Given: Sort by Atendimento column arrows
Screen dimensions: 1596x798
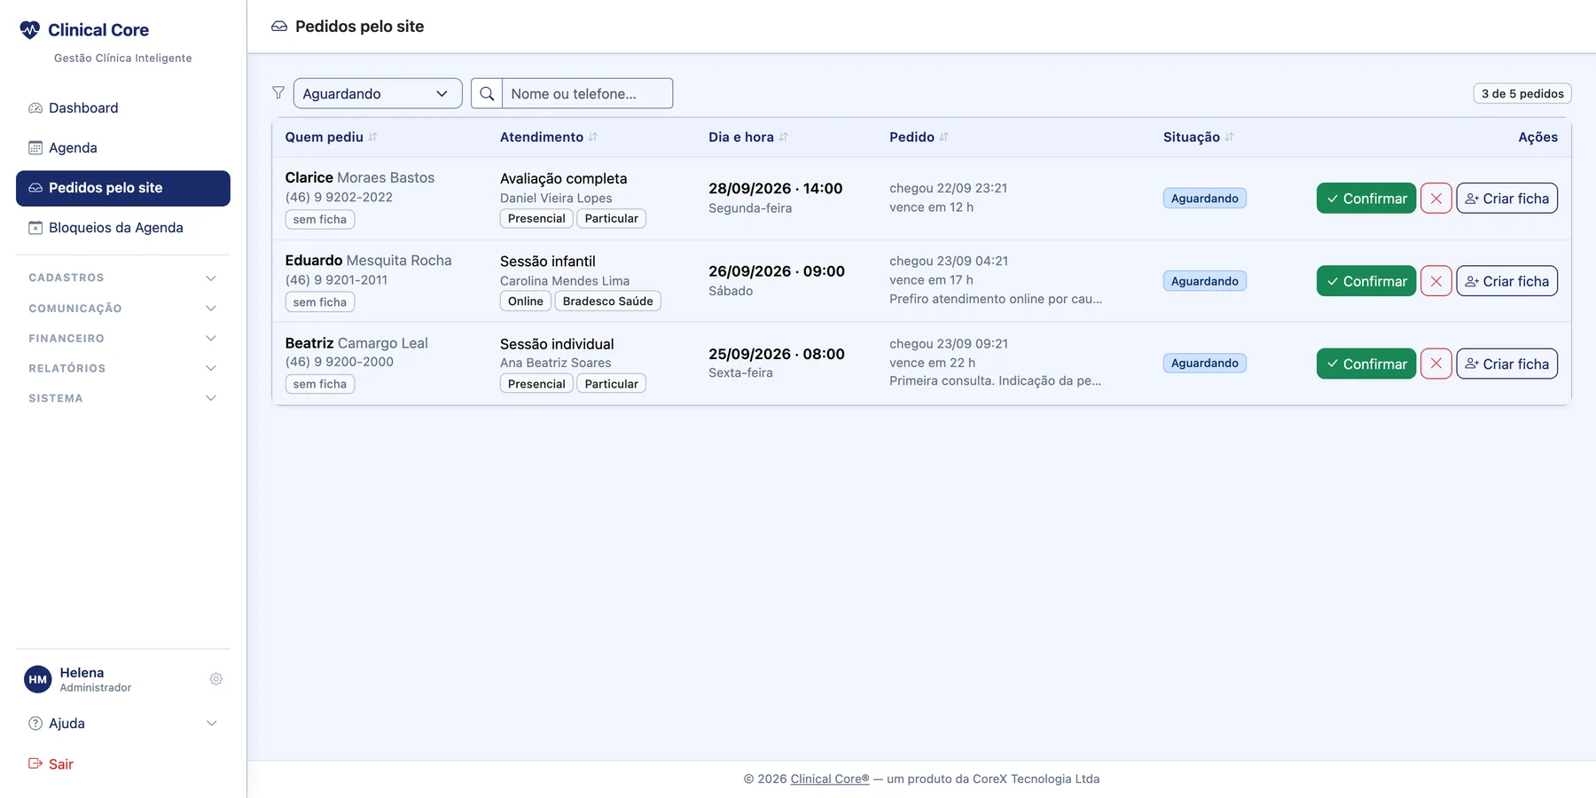Looking at the screenshot, I should (593, 137).
